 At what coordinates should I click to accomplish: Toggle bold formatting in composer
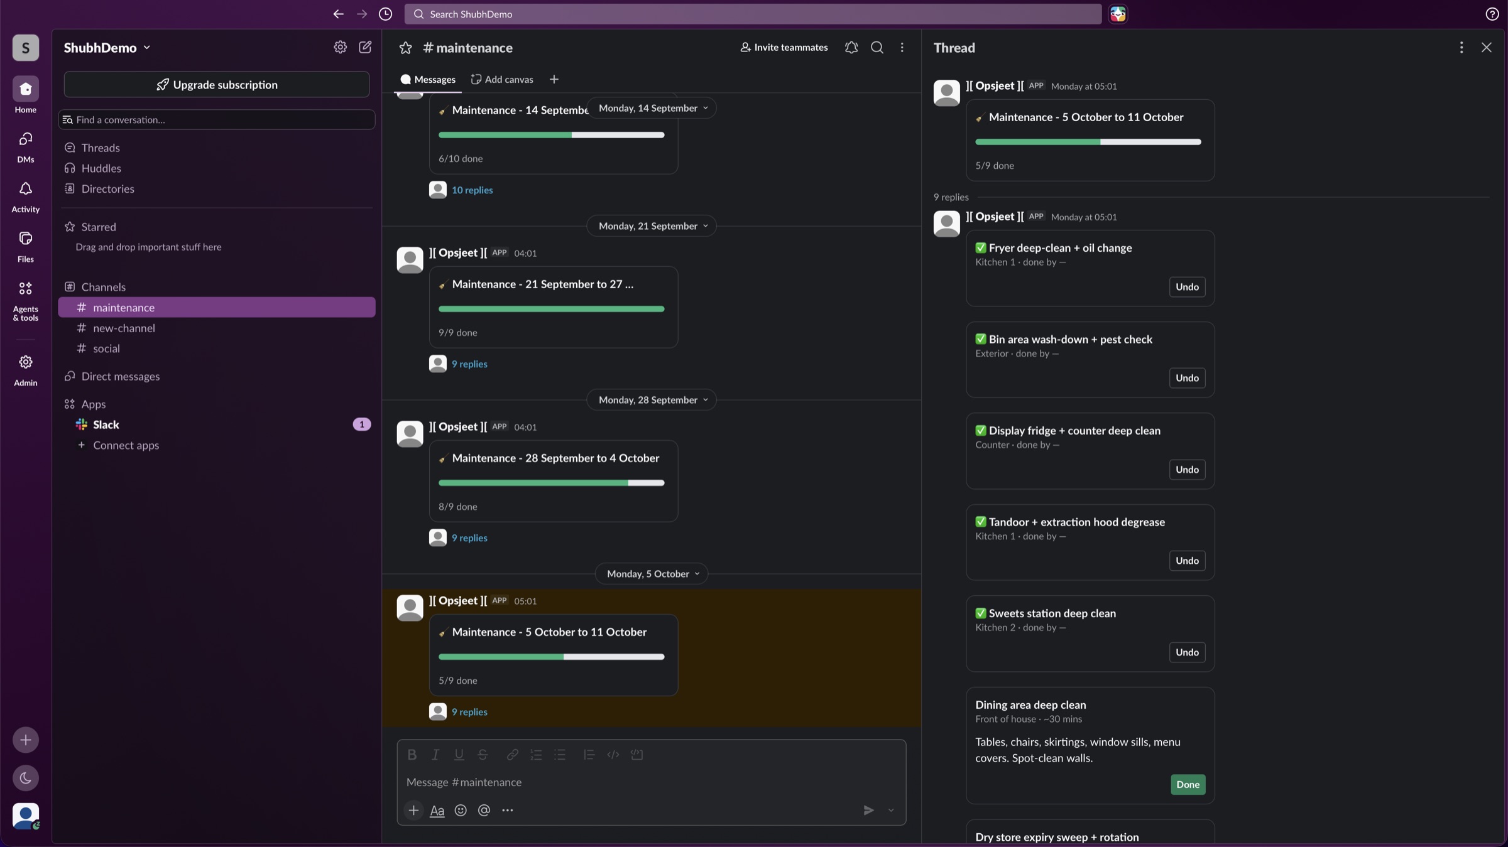(412, 755)
